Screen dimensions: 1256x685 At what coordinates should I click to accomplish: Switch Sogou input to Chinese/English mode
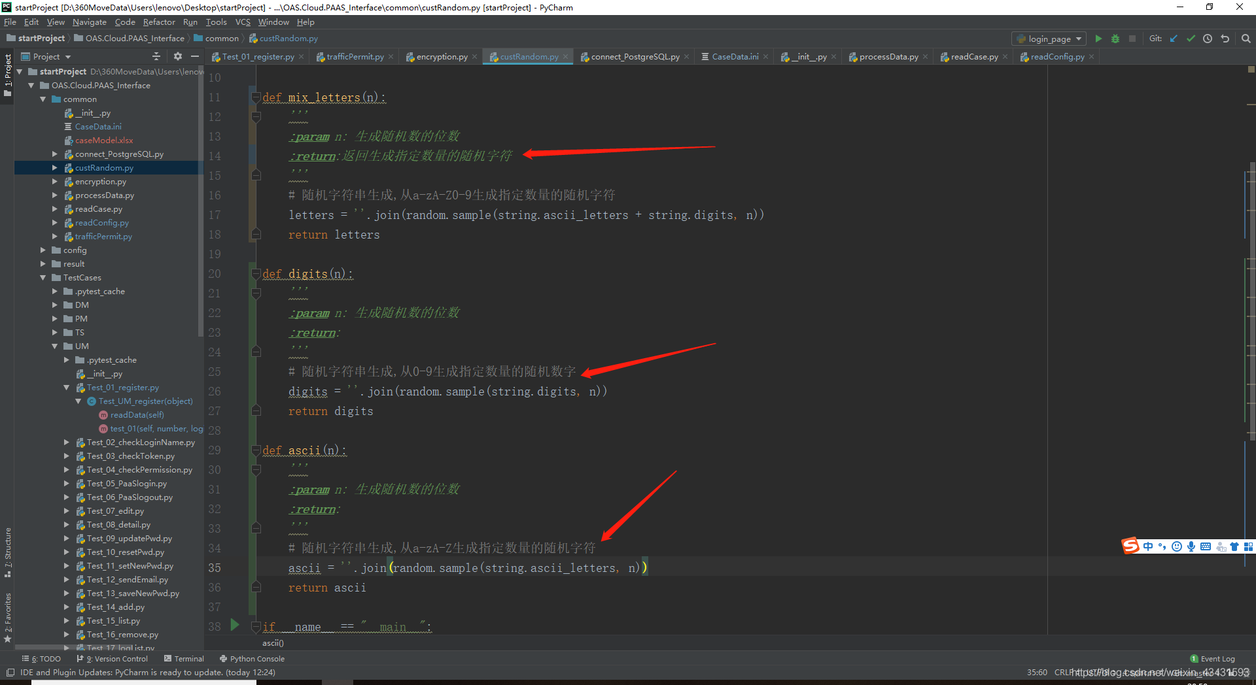1148,546
